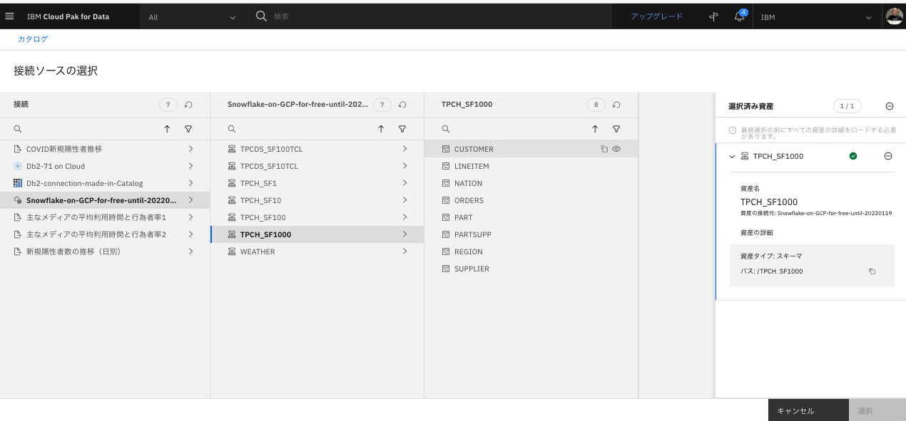The width and height of the screenshot is (906, 421).
Task: Refresh the TPCH_SF1000 column list
Action: coord(616,105)
